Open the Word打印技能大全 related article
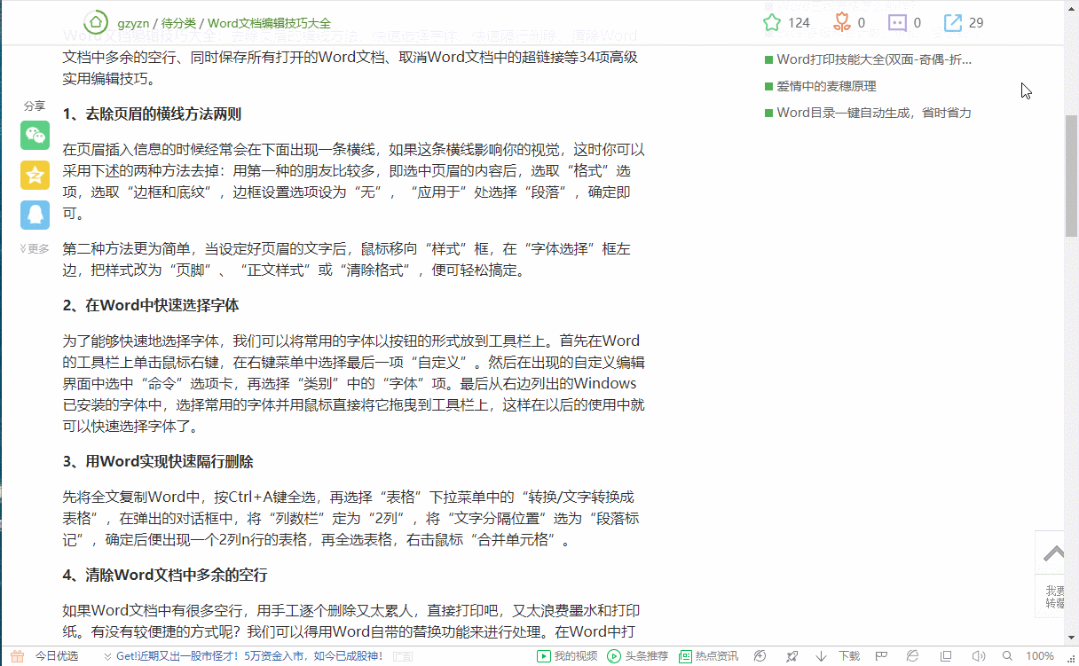The height and width of the screenshot is (666, 1079). click(874, 59)
